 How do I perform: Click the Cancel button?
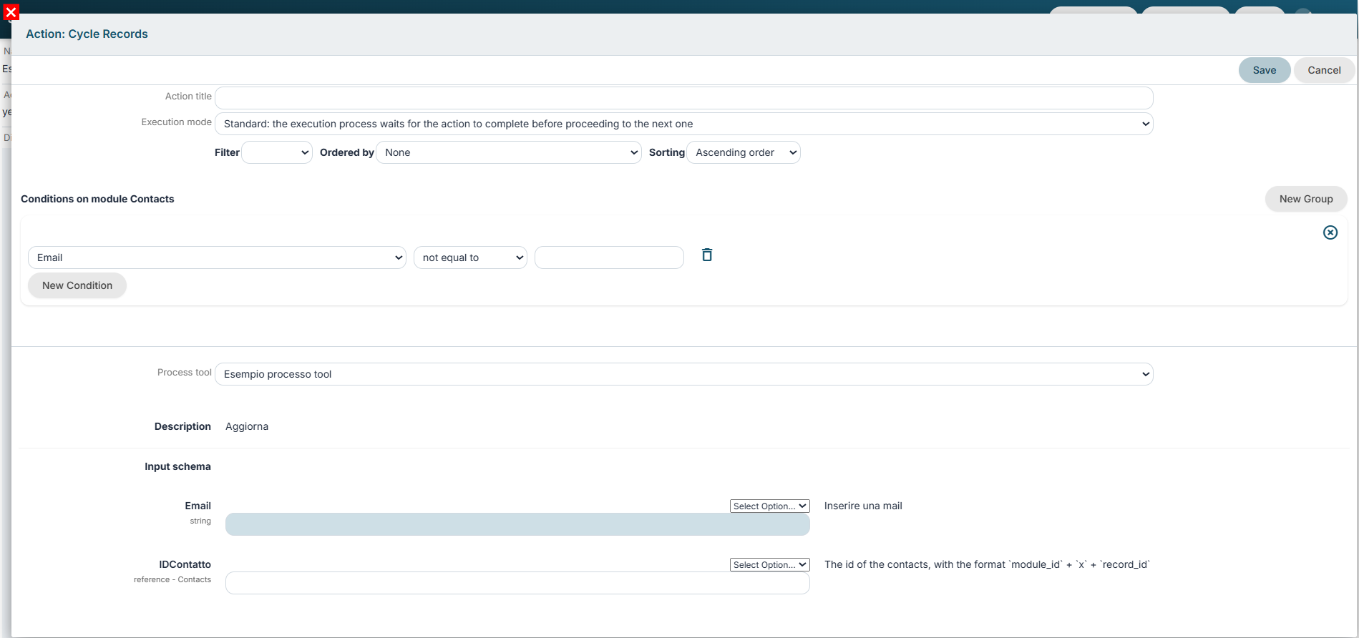pyautogui.click(x=1324, y=70)
